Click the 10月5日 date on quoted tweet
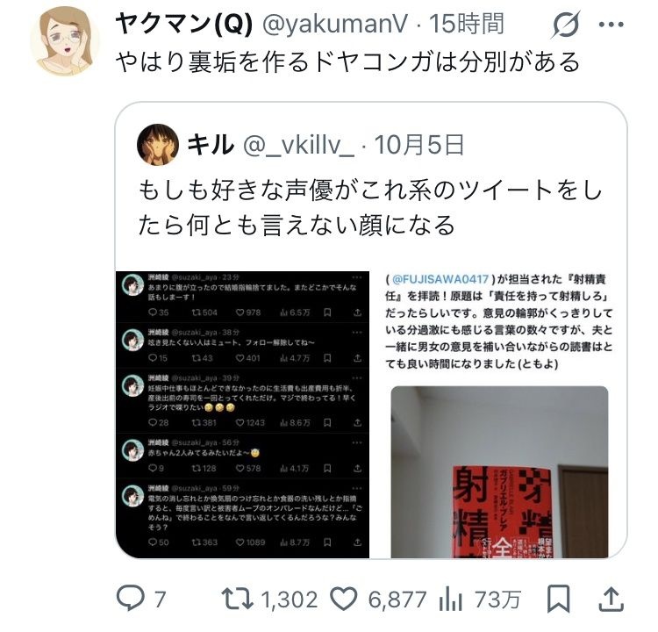This screenshot has width=658, height=632. click(x=419, y=145)
